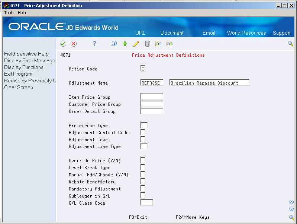Select Field Sensitive Help
Viewport: 297px width, 224px height.
click(26, 54)
